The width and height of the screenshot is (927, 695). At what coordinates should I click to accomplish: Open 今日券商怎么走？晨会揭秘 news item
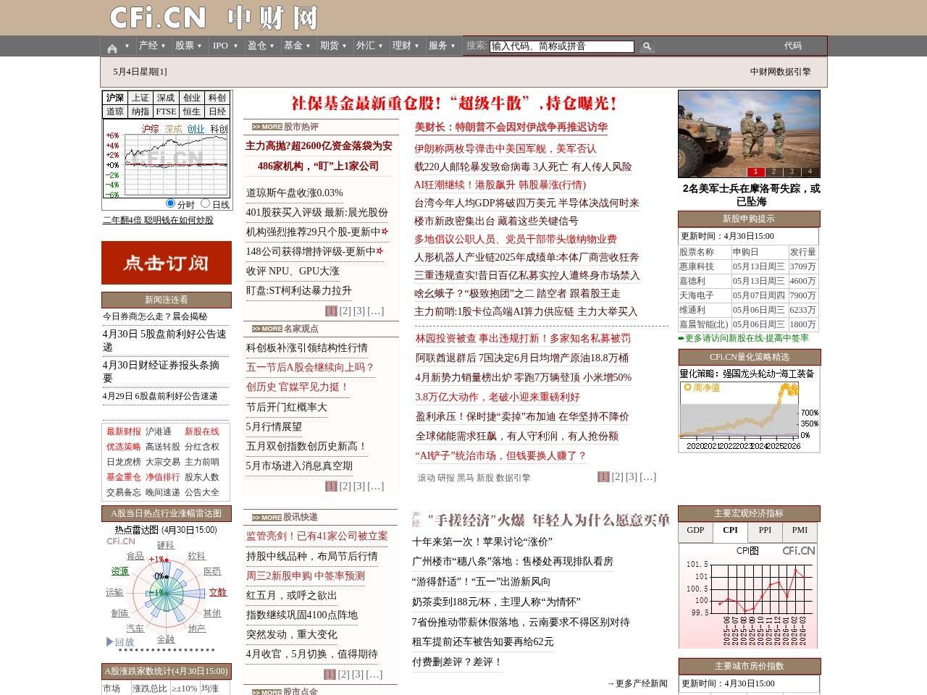click(155, 316)
